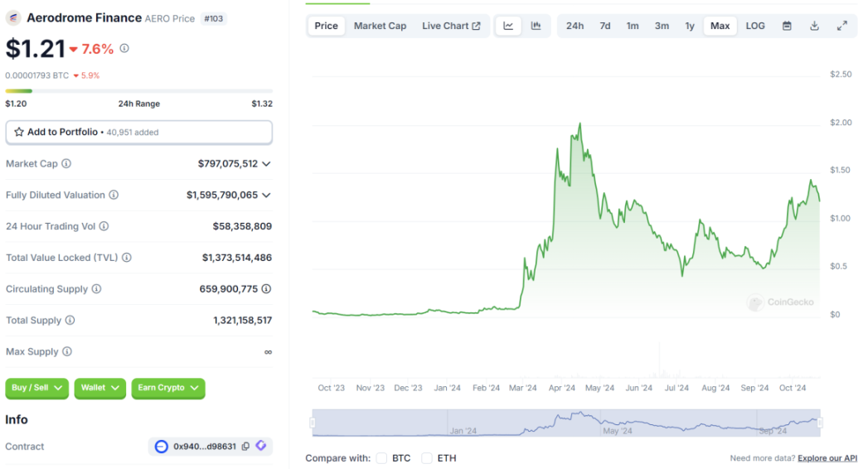Screen dimensions: 863x469
Task: Open the Earn Crypto dropdown
Action: (168, 388)
